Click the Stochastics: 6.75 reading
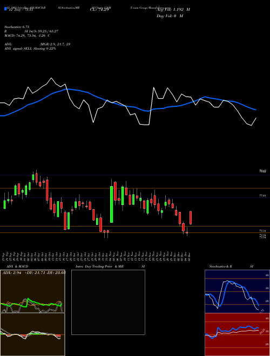This screenshot has width=270, height=356. pos(17,27)
